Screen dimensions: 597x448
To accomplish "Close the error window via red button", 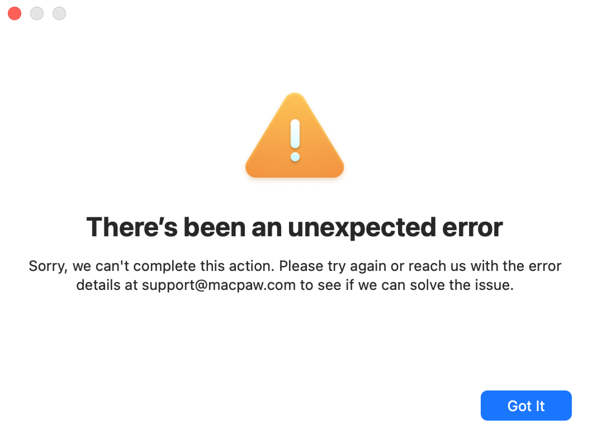I will tap(15, 13).
